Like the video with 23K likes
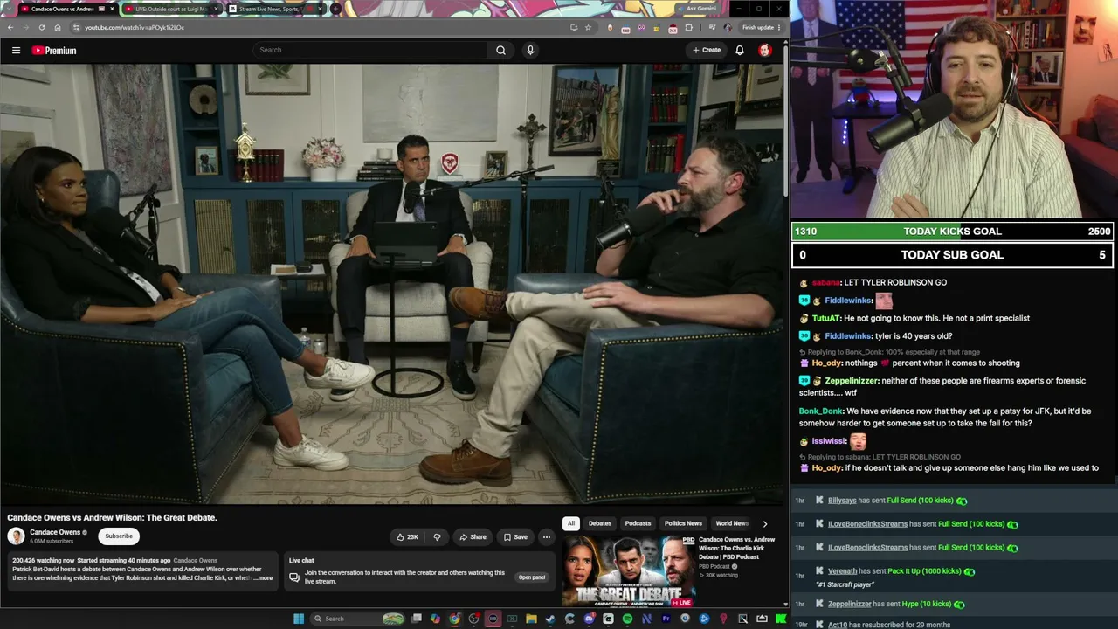 [407, 537]
